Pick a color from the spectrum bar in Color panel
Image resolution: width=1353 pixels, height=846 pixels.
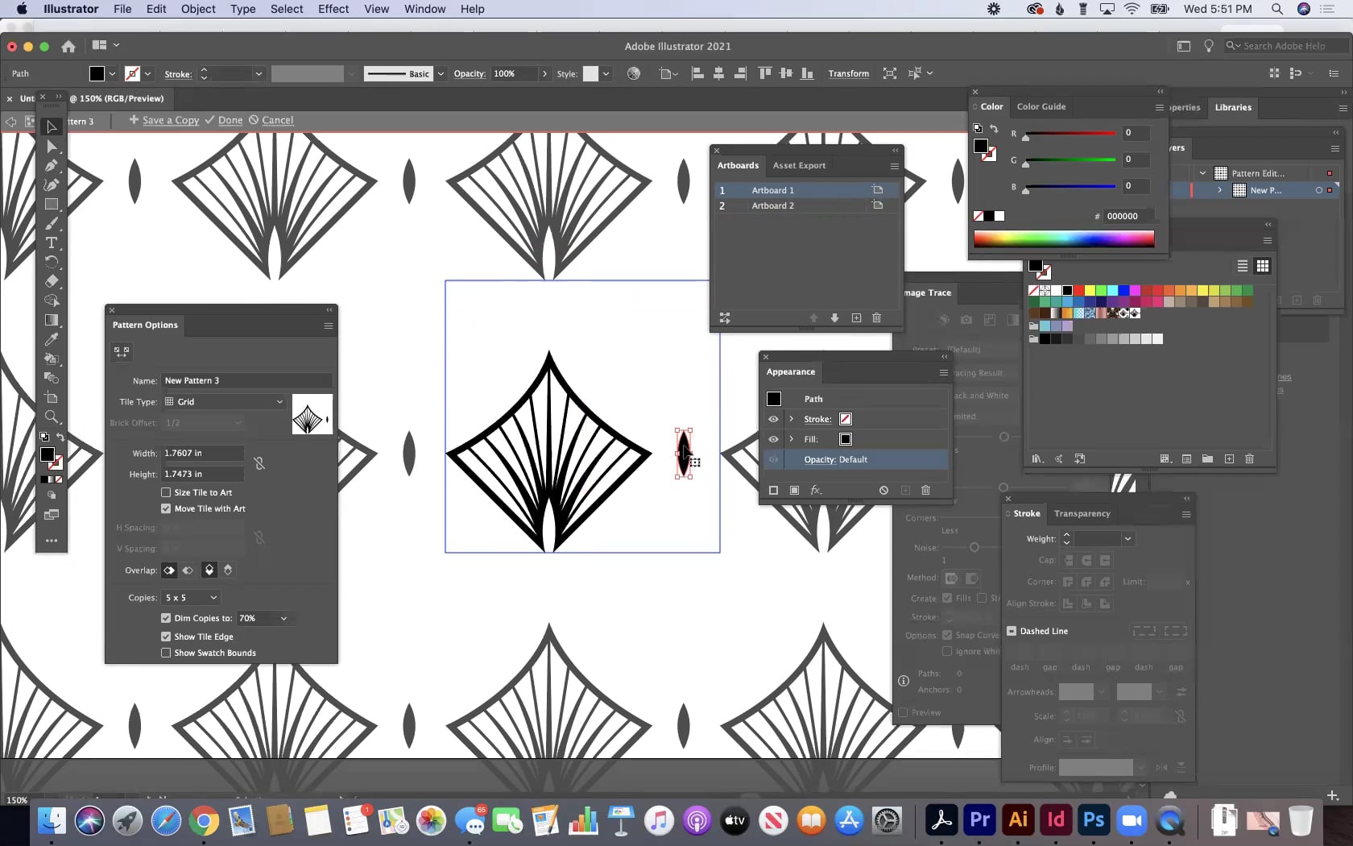coord(1063,238)
